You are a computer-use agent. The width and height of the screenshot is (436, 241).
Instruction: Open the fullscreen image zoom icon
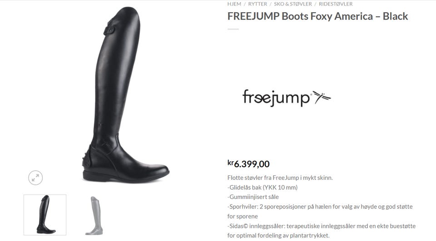(x=35, y=178)
